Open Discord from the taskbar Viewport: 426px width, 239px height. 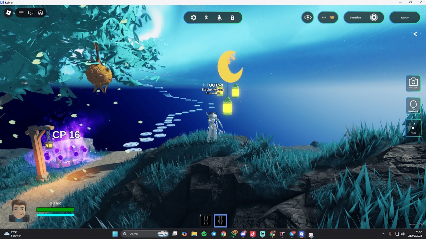click(x=243, y=234)
